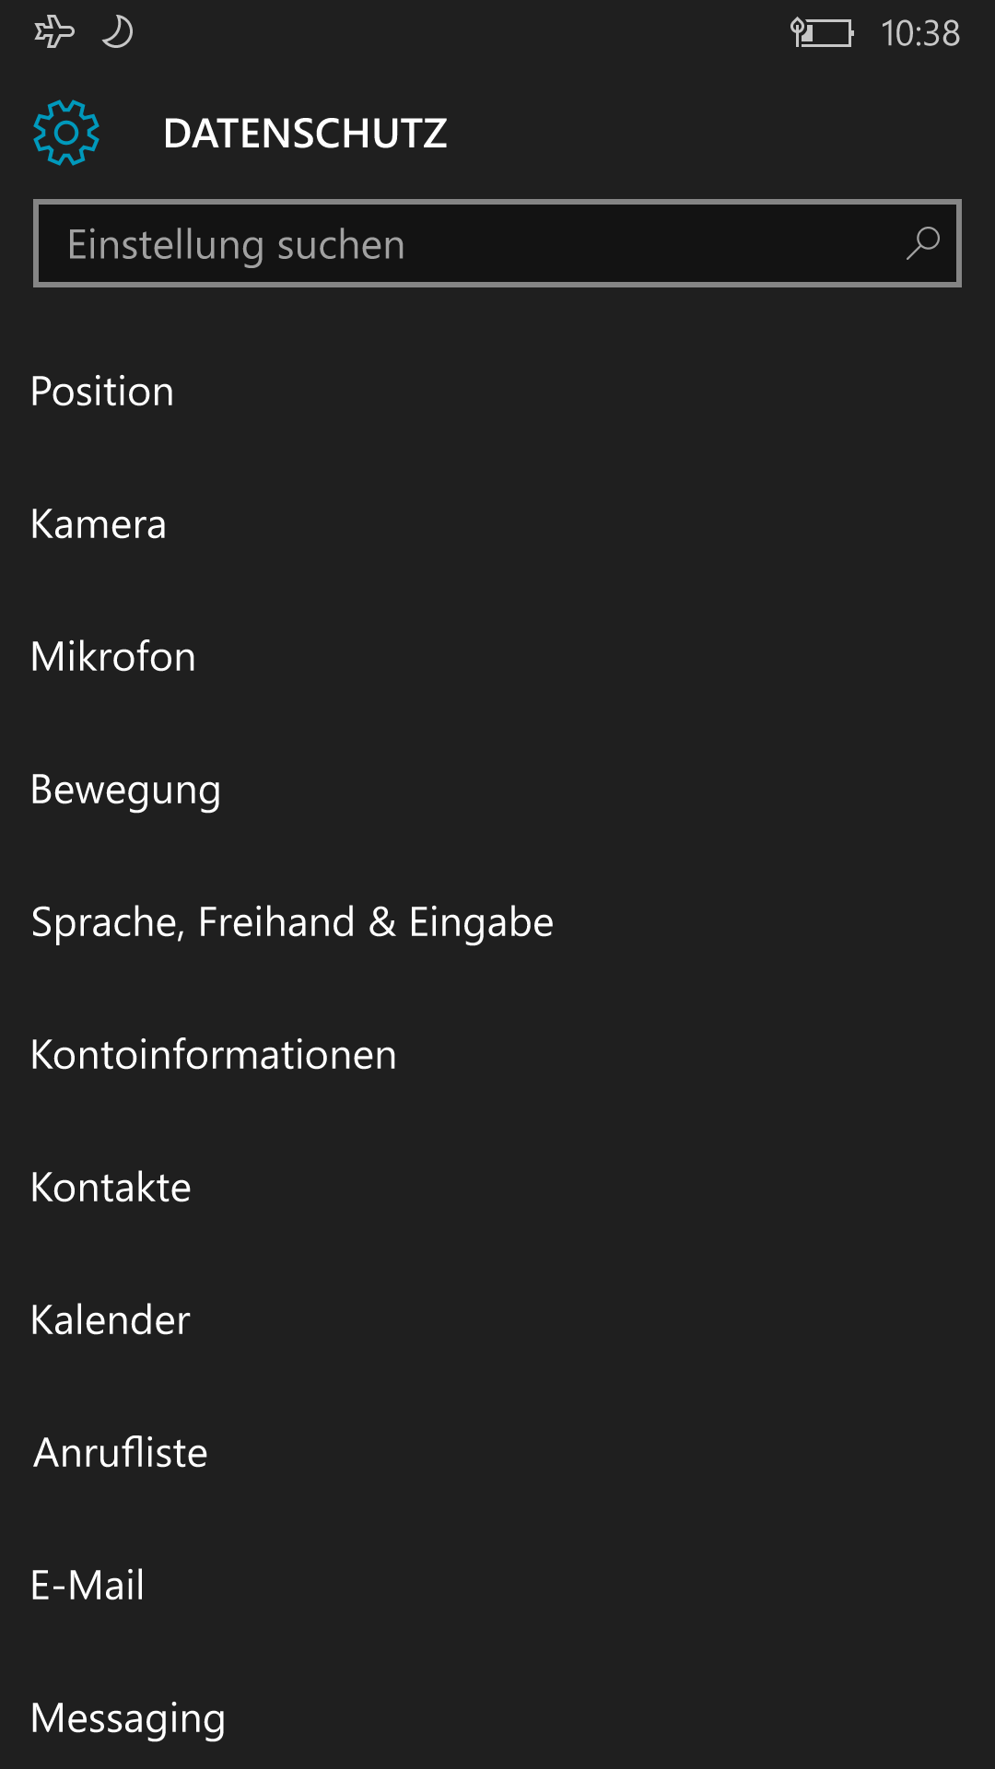Screen dimensions: 995x1769
Task: Click the search magnifier icon
Action: click(922, 244)
